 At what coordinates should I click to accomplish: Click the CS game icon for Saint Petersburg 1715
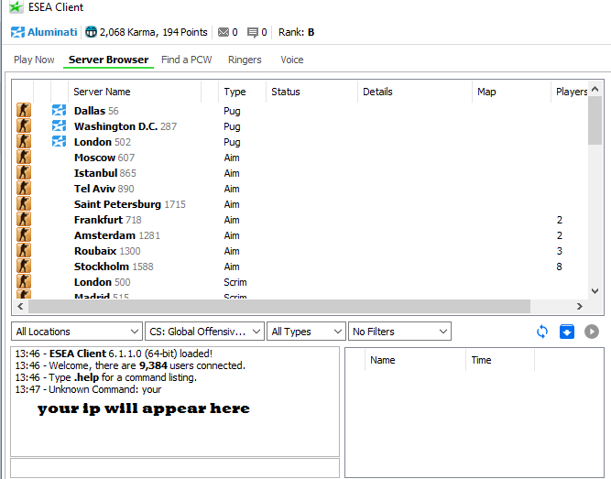pyautogui.click(x=24, y=204)
